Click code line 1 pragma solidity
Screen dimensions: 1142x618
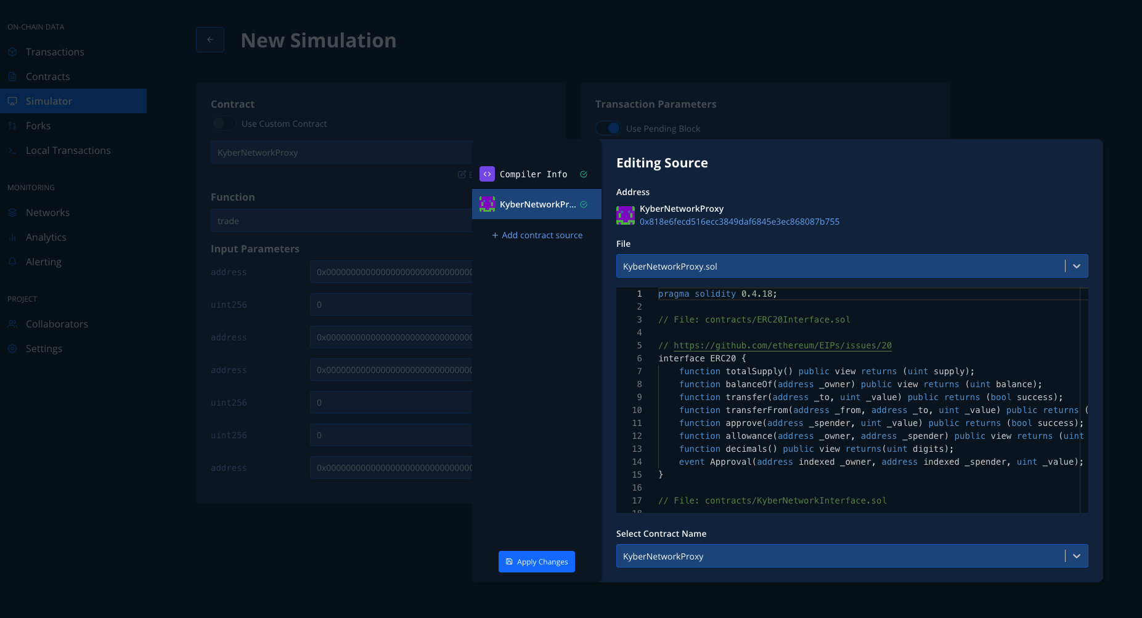tap(717, 294)
